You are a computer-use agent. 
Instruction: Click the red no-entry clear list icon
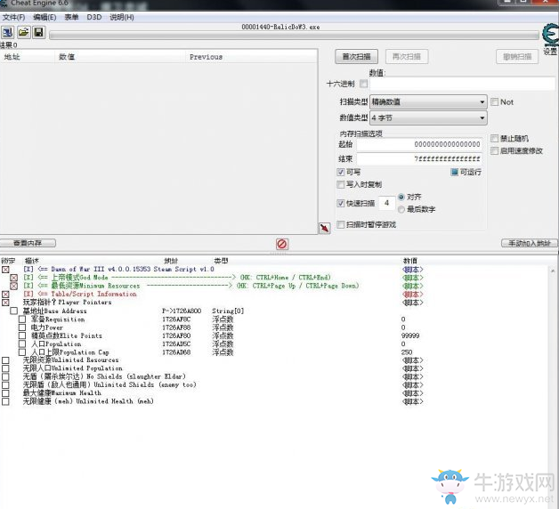point(282,244)
